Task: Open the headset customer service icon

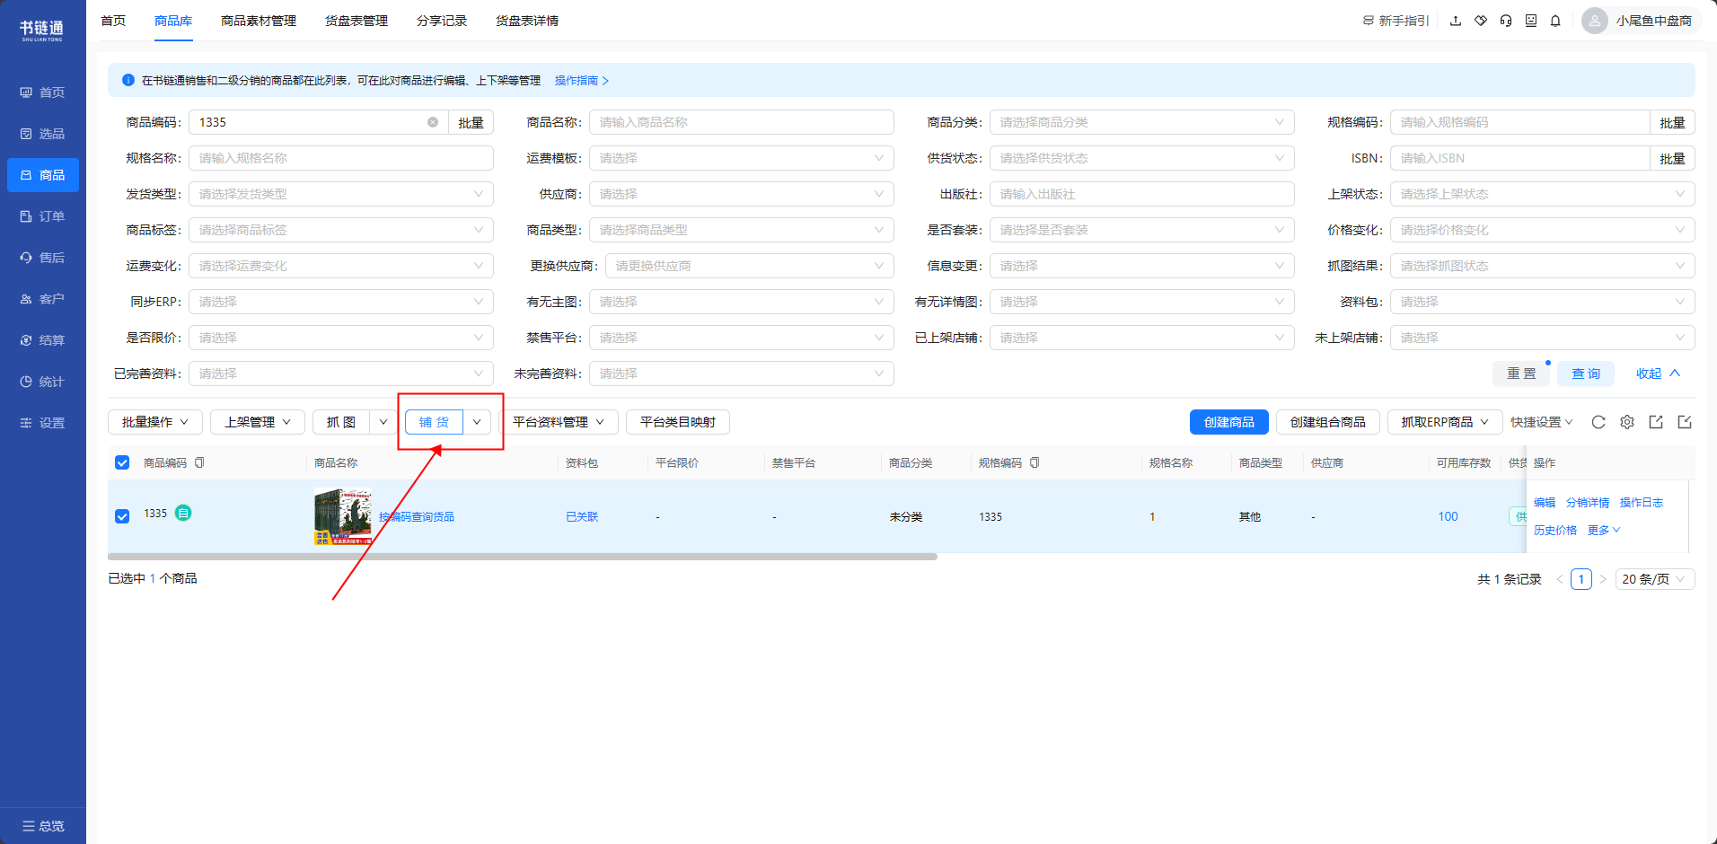Action: pyautogui.click(x=1506, y=21)
